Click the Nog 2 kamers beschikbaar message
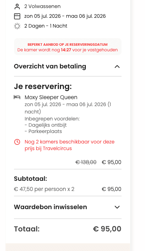Screen dimensions: 145x251 coord(69,145)
